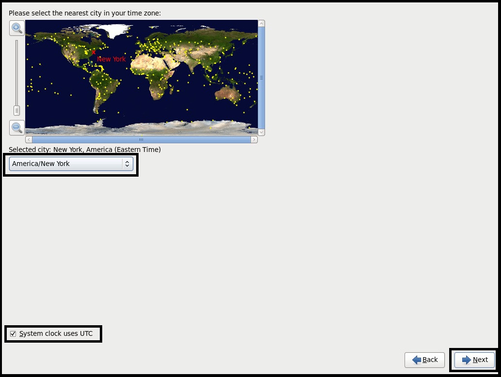Open the America/New York time zone dropdown
The image size is (501, 377).
[71, 164]
